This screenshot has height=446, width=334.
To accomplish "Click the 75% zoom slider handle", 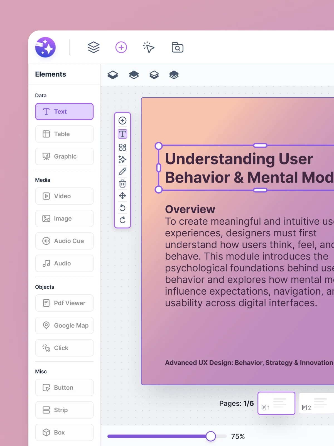I will point(211,436).
